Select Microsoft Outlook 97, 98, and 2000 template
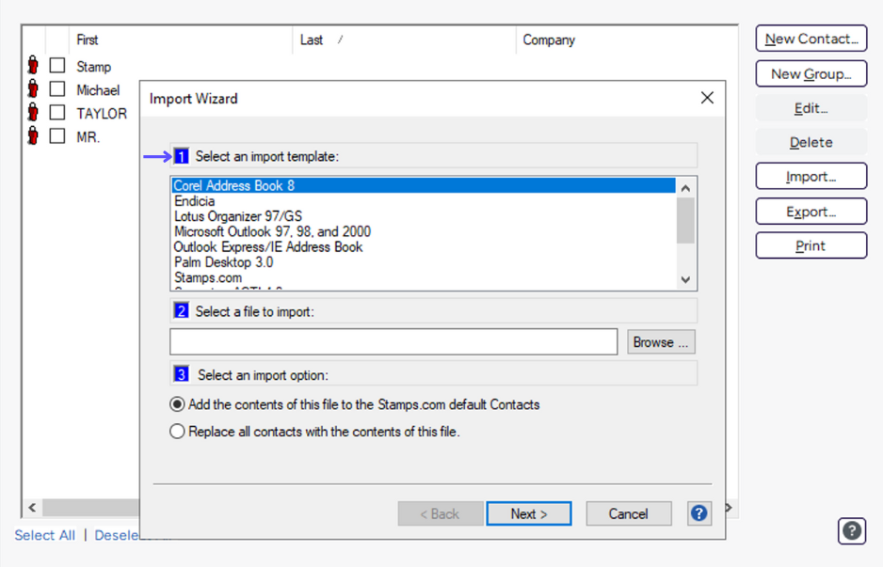 coord(423,231)
